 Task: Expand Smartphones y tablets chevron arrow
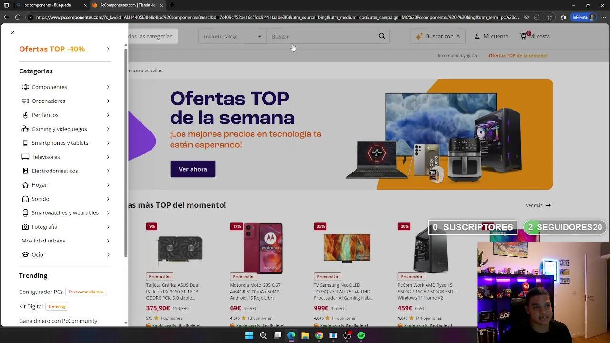(x=108, y=143)
